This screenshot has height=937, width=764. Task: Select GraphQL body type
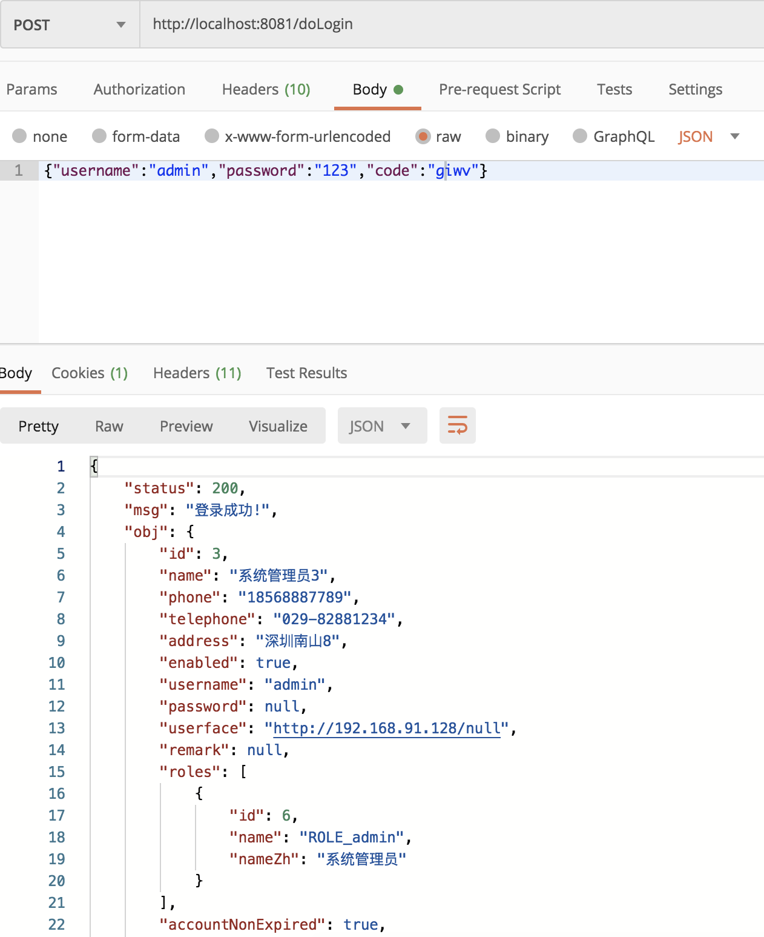click(580, 136)
